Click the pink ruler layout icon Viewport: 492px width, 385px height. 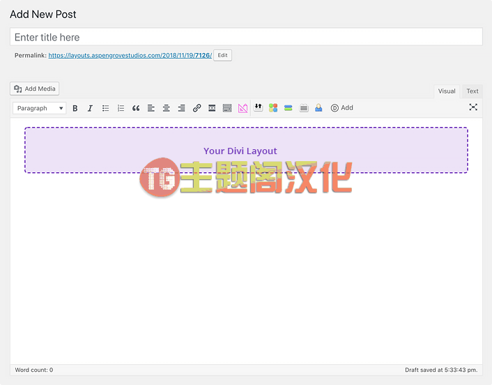(243, 108)
